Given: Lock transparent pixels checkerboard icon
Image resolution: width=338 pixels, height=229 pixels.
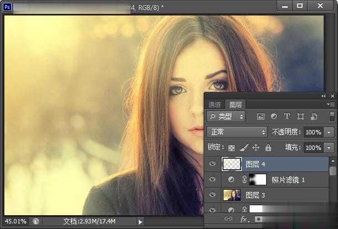Looking at the screenshot, I should coord(231,148).
